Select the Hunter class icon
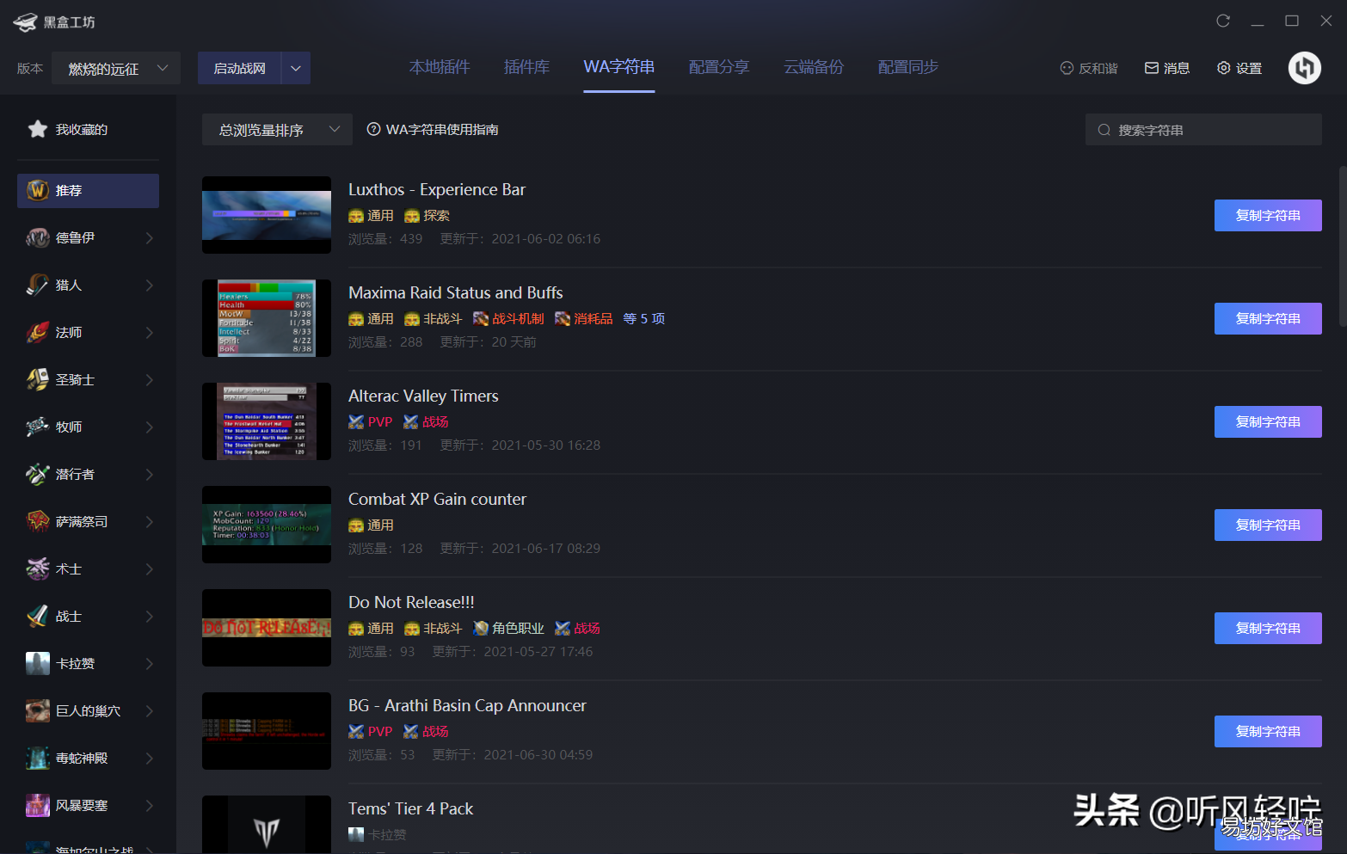The image size is (1347, 854). pyautogui.click(x=38, y=285)
